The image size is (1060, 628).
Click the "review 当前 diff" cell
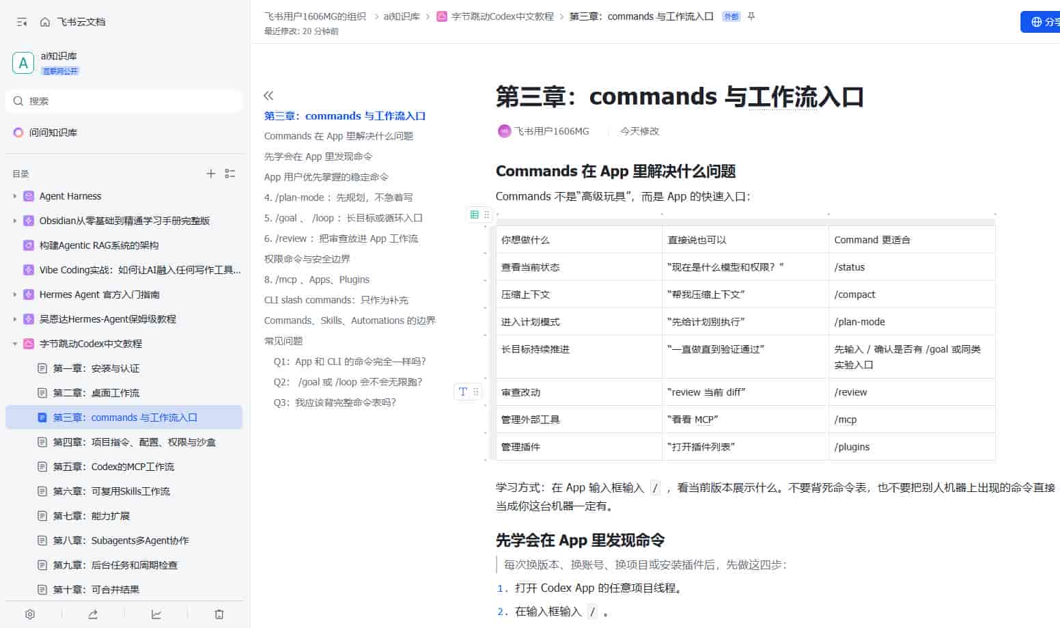pos(746,392)
